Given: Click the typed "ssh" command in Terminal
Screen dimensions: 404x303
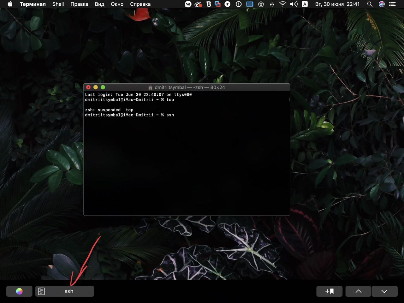Looking at the screenshot, I should click(x=170, y=115).
